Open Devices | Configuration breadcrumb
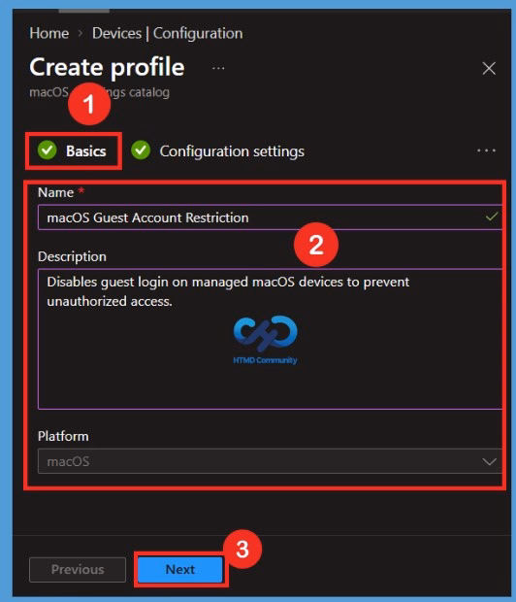This screenshot has width=516, height=602. coord(167,33)
